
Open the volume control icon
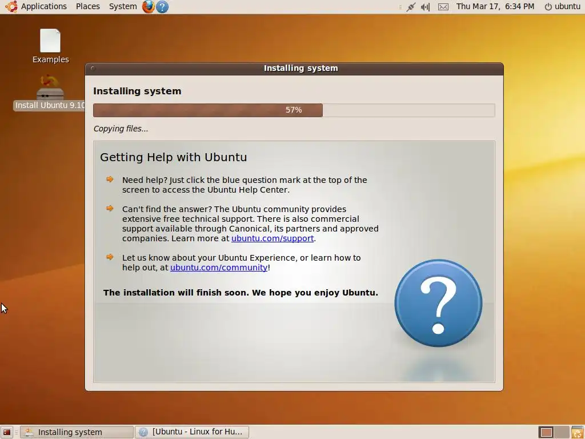[x=425, y=7]
